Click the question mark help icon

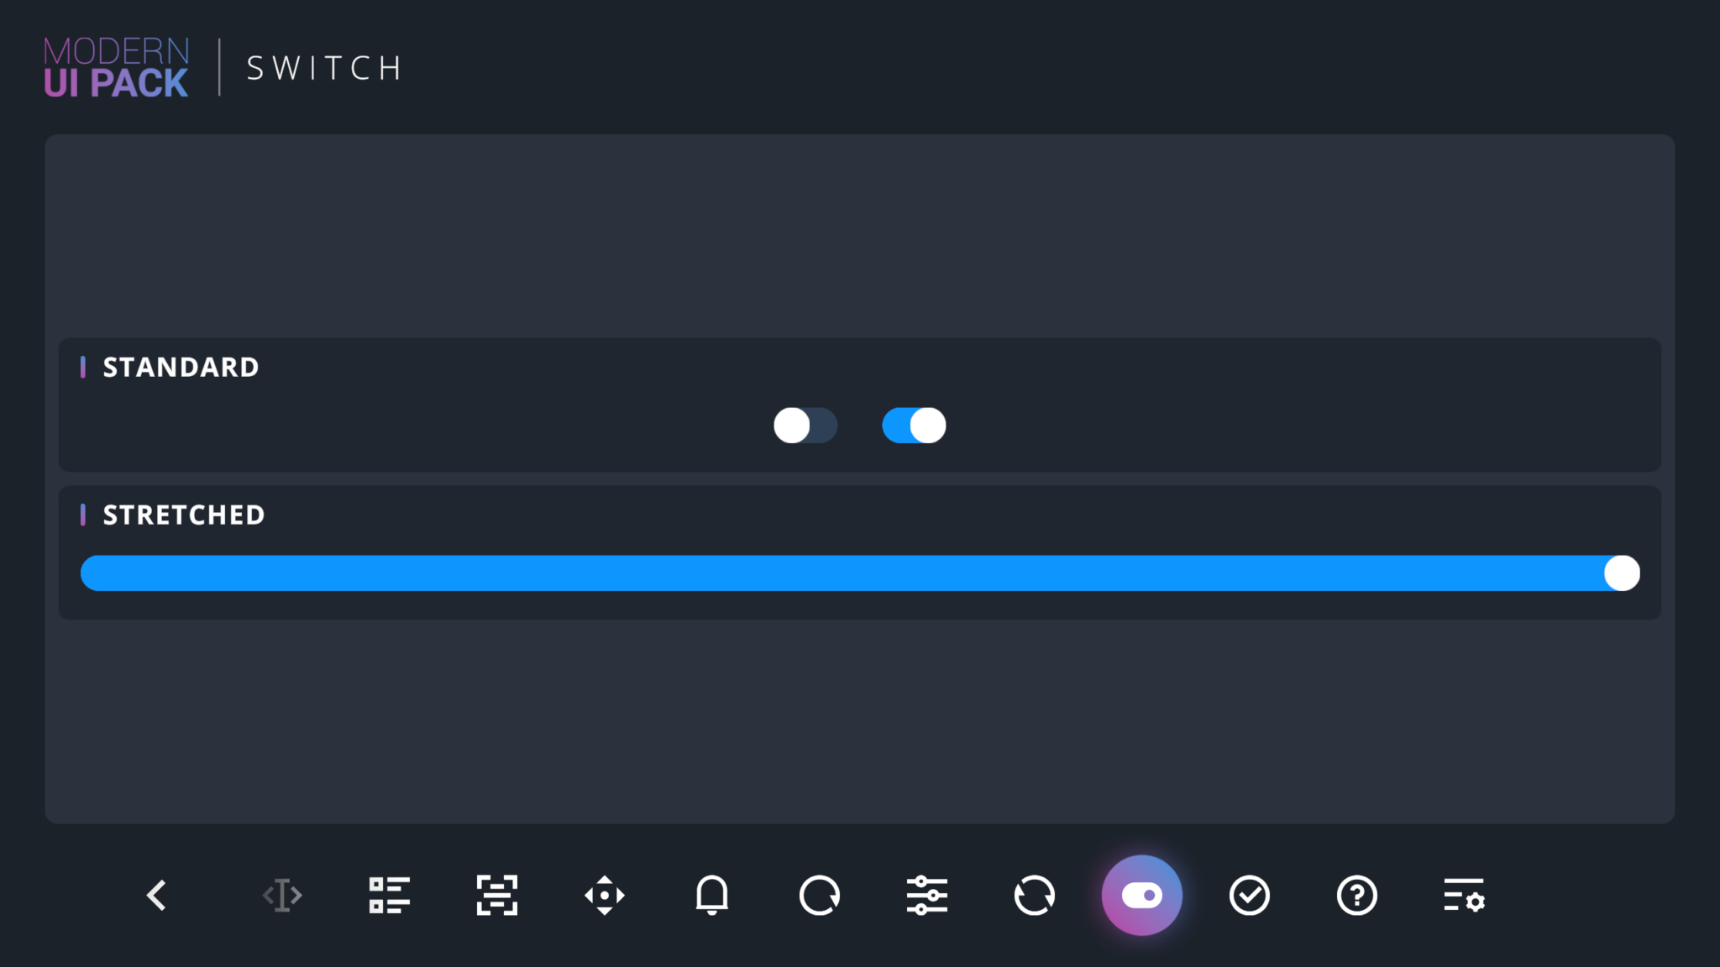(x=1357, y=895)
